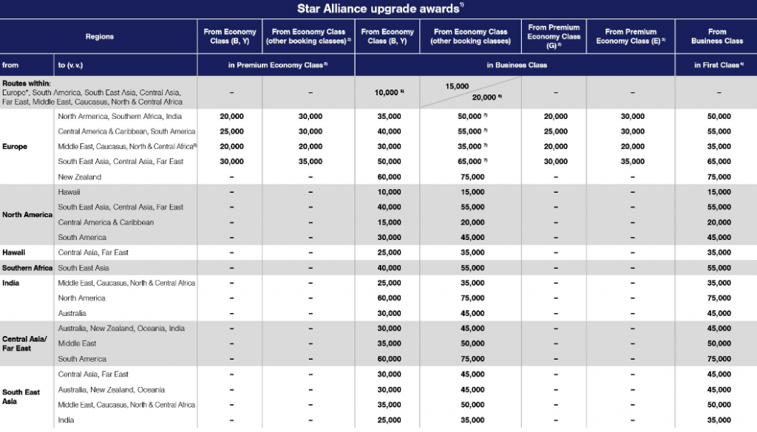757x432 pixels.
Task: Select the bold 'India' origin label
Action: point(10,283)
